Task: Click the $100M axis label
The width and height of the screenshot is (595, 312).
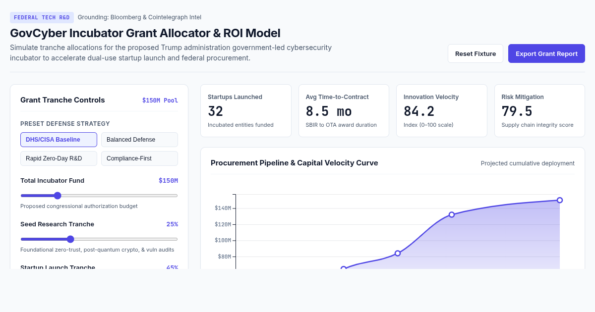Action: tap(223, 240)
